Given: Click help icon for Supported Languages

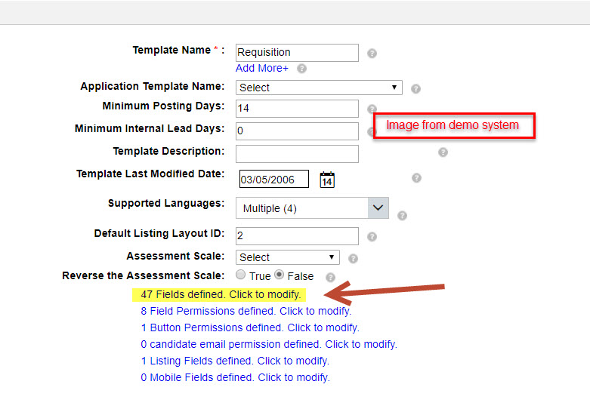Looking at the screenshot, I should pyautogui.click(x=402, y=215).
